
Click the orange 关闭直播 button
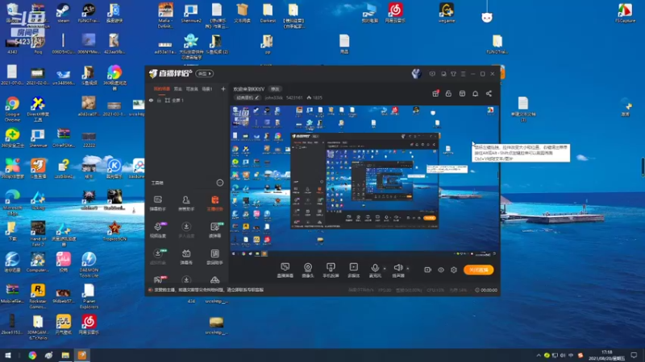478,269
